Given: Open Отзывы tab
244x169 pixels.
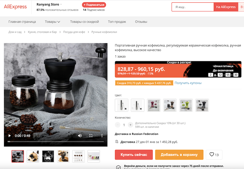Looking at the screenshot, I should coord(141,22).
